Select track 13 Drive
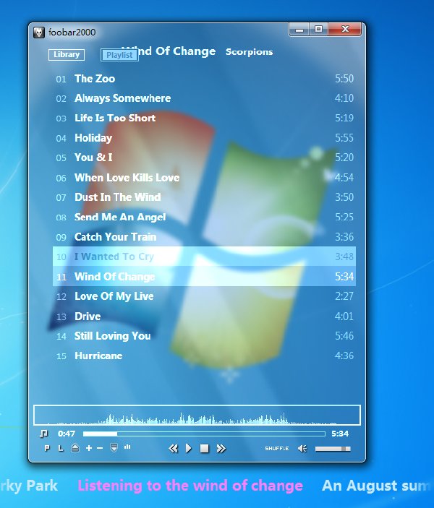Screen dimensions: 434x508 click(205, 317)
